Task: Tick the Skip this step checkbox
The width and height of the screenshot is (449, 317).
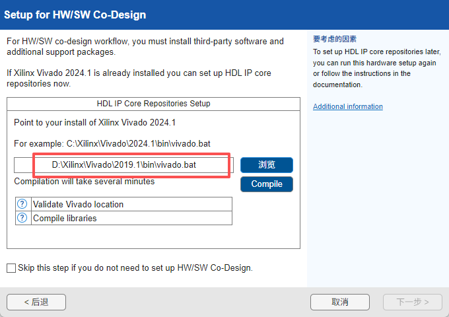Action: click(x=11, y=268)
